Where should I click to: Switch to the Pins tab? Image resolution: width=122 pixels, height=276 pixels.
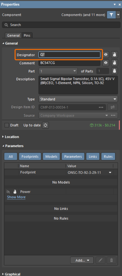coord(27,35)
